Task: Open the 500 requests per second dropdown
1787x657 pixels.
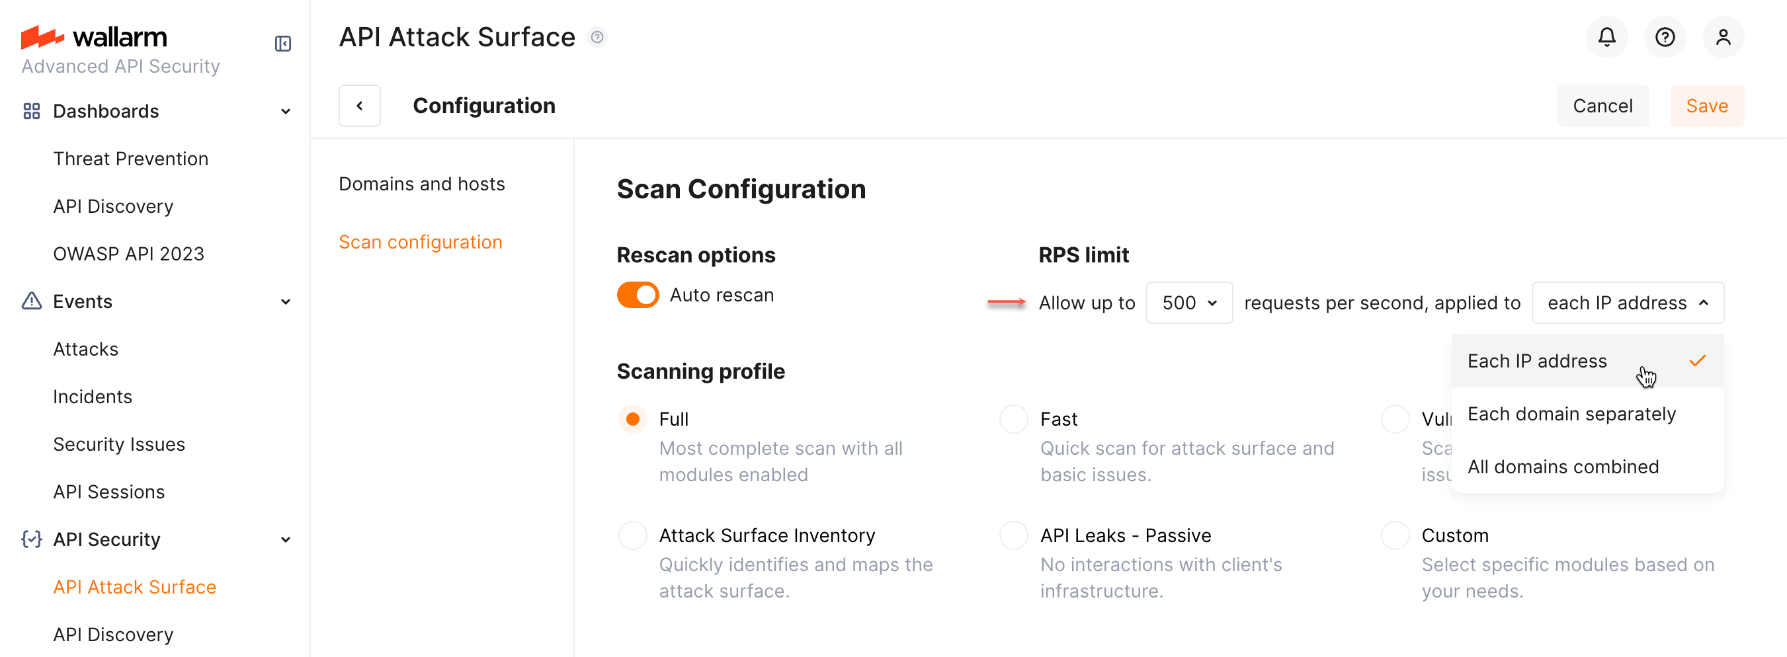Action: [1188, 303]
